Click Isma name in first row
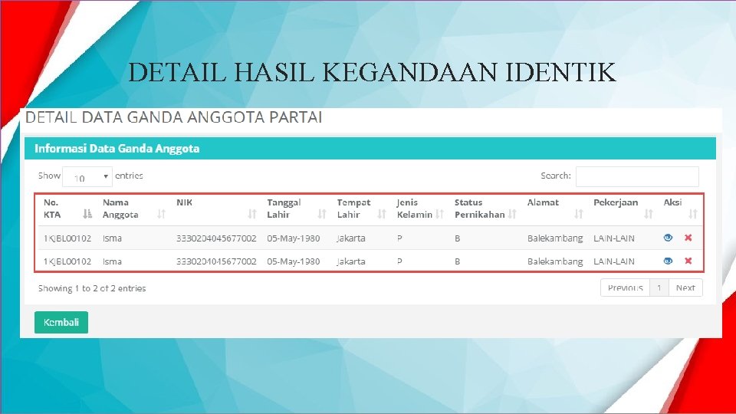This screenshot has height=414, width=736. tap(112, 238)
